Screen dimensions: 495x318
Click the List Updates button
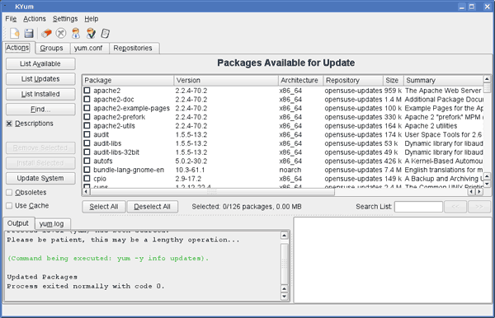coord(40,79)
